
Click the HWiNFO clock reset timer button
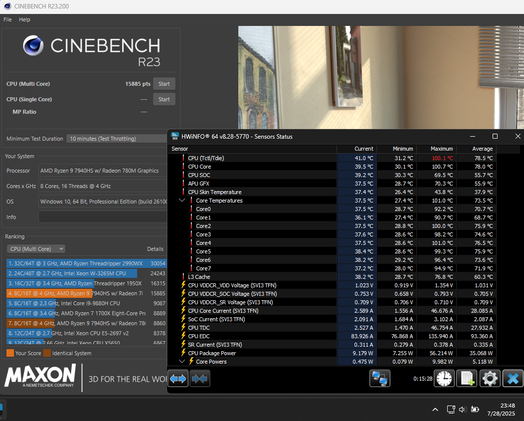444,379
